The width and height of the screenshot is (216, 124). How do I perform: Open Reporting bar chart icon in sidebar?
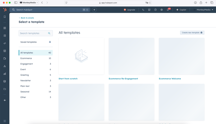coord(5,74)
